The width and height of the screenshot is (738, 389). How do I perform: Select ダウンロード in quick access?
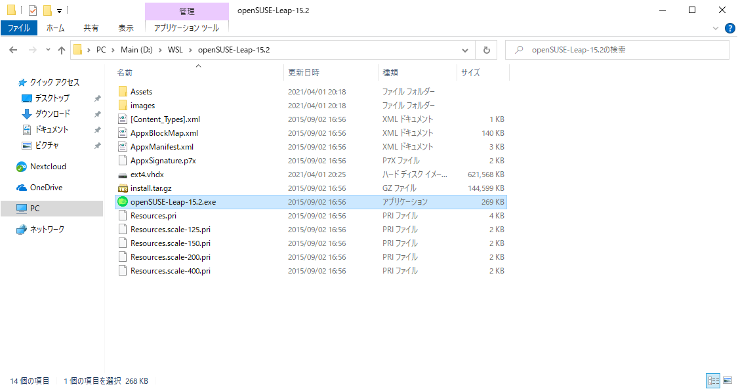[x=52, y=113]
